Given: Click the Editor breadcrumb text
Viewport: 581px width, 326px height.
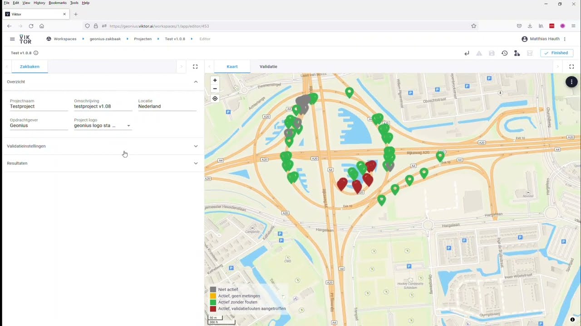Looking at the screenshot, I should pyautogui.click(x=205, y=39).
